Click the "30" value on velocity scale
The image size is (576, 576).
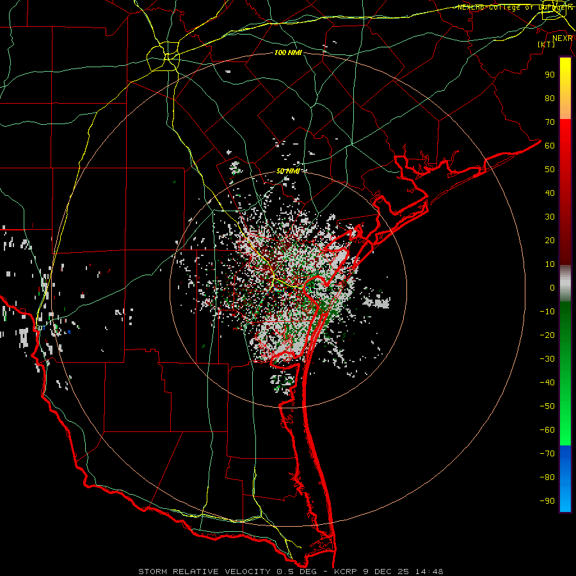click(550, 217)
